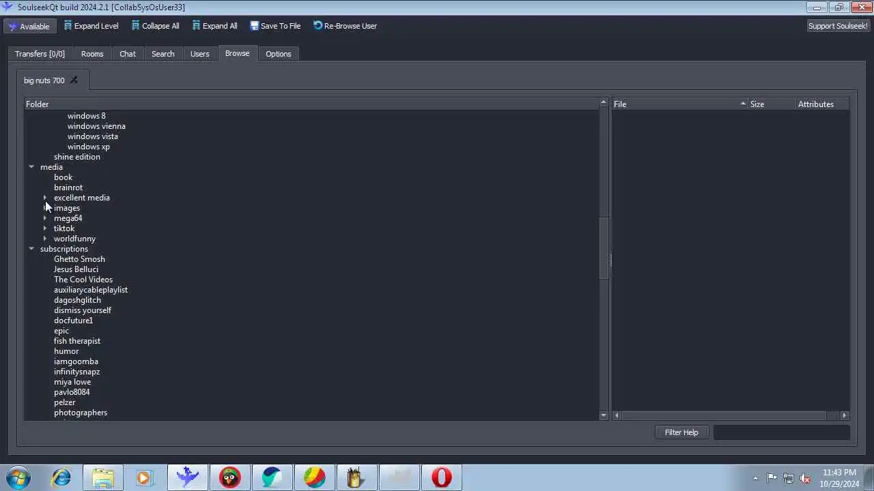Select the dagoshglitch folder
874x491 pixels.
77,300
